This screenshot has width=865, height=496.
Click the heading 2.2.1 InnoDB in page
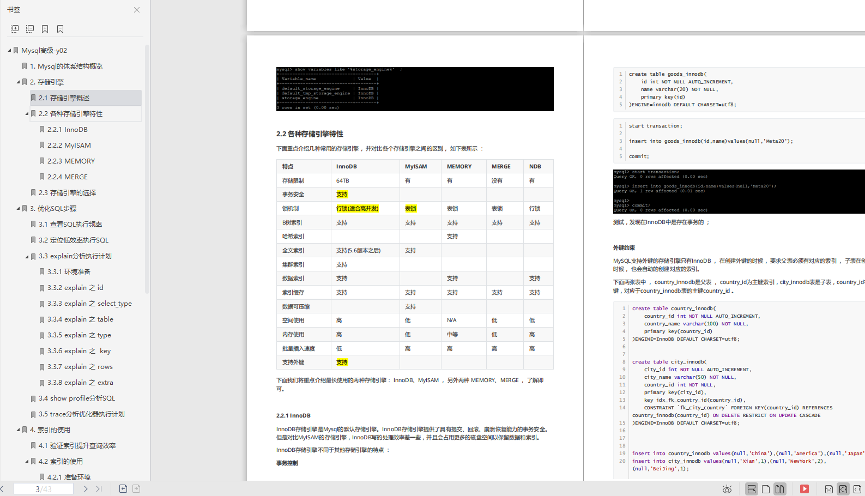pyautogui.click(x=293, y=415)
